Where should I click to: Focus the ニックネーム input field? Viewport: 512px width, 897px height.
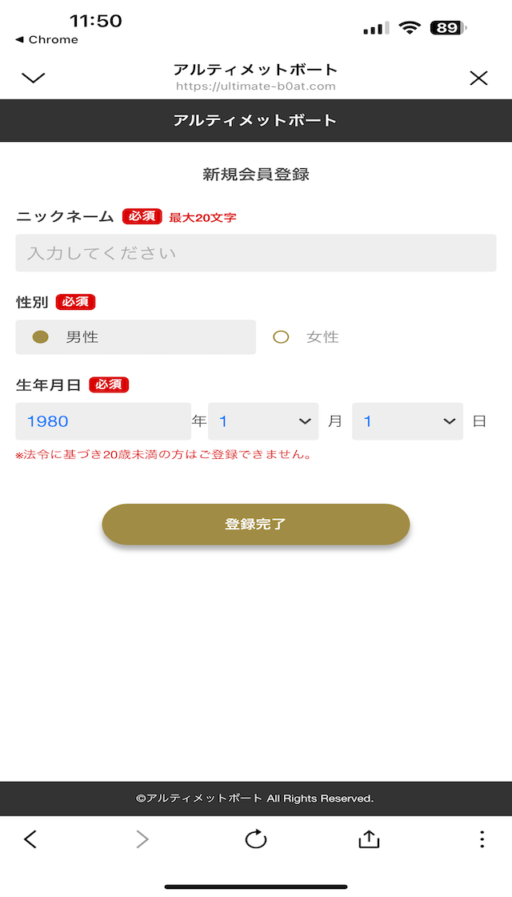(x=256, y=253)
